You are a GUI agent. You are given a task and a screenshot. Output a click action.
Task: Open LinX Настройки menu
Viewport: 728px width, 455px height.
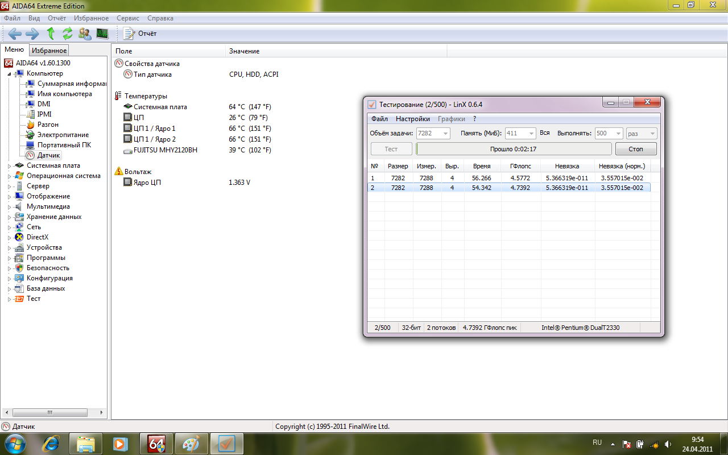(413, 119)
